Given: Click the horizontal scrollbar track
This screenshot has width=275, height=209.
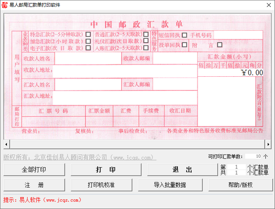Looking at the screenshot, I should pos(137,144).
